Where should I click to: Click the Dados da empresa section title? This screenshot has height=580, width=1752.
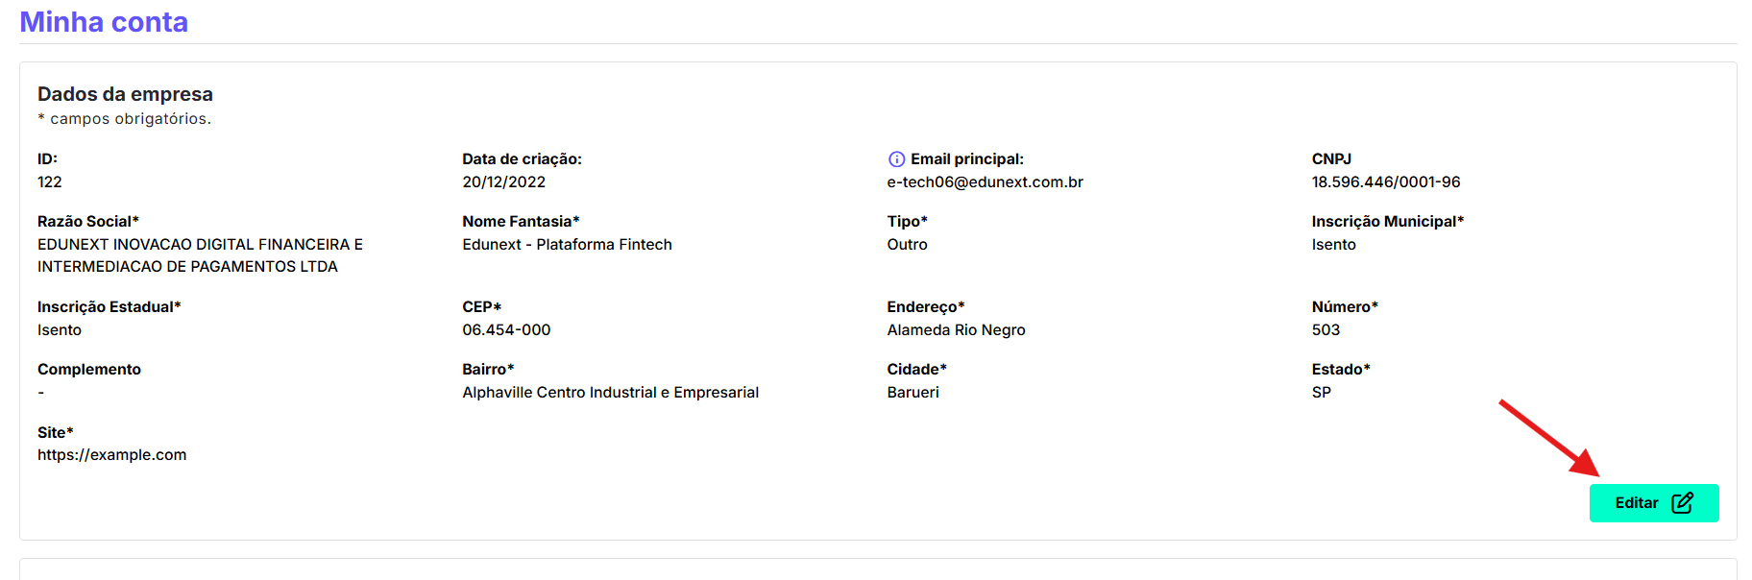click(125, 94)
